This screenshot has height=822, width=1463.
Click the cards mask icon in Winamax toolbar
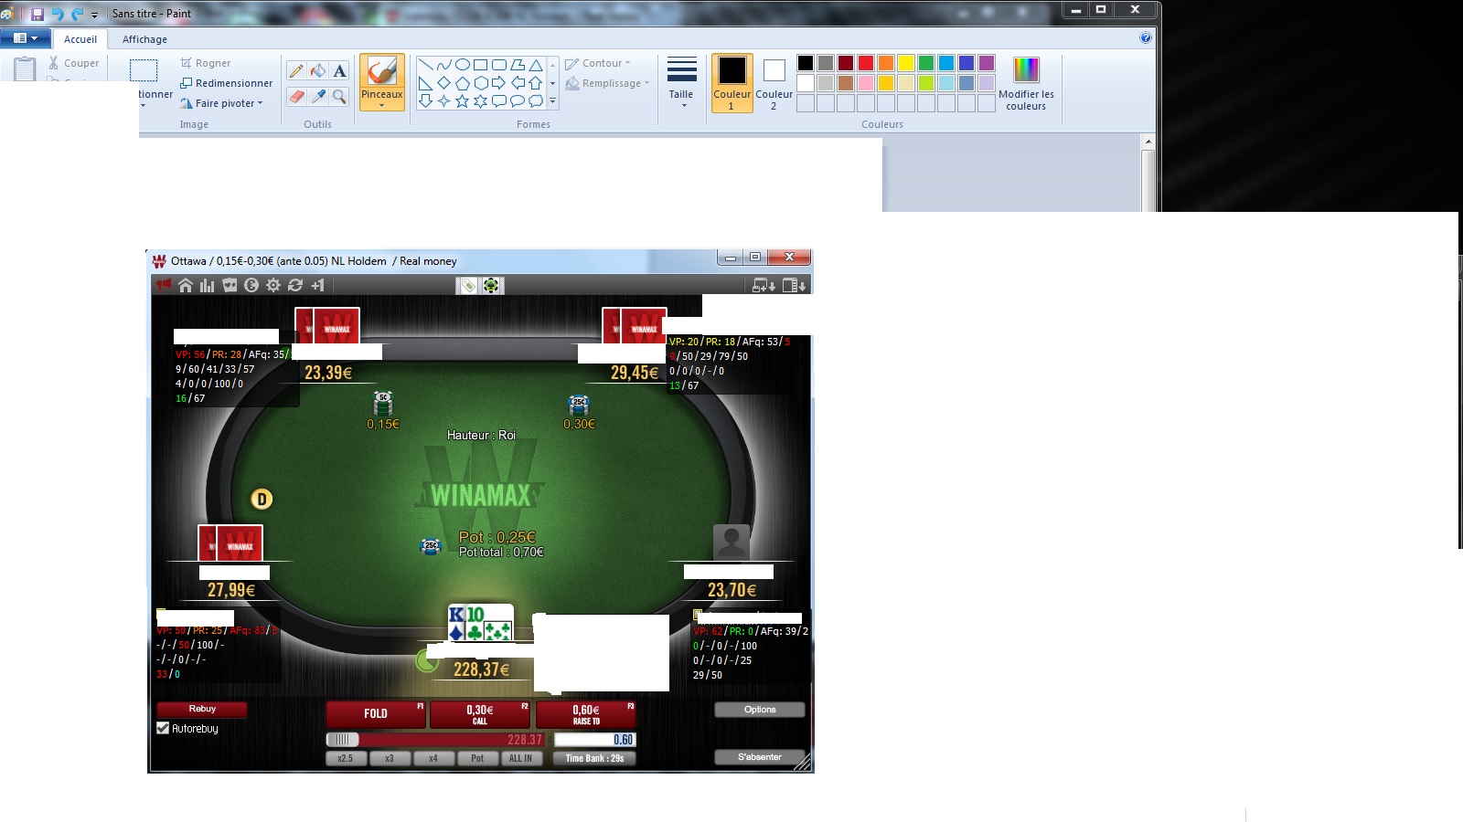tap(230, 285)
